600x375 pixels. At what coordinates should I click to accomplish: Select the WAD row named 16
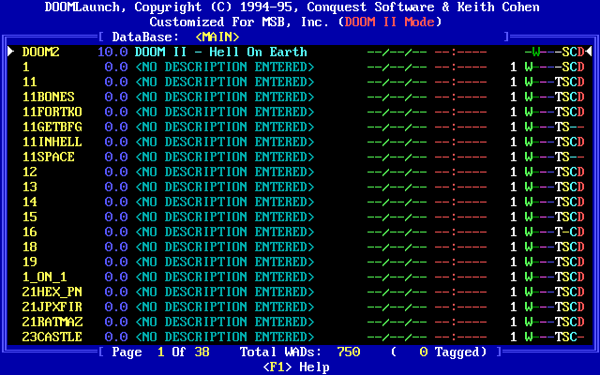point(300,232)
